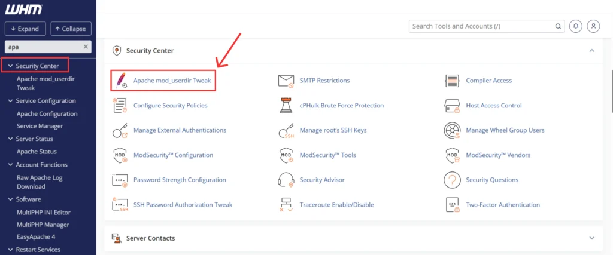Open the notifications bell icon
The image size is (613, 255).
click(575, 26)
